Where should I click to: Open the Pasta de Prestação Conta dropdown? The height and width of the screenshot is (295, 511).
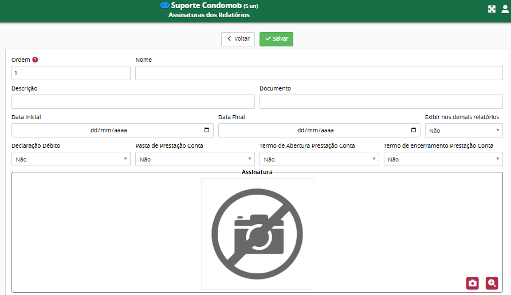[195, 159]
